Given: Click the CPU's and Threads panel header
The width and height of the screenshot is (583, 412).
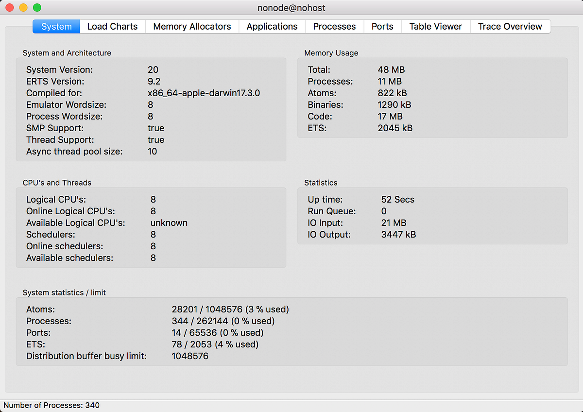Looking at the screenshot, I should coord(57,183).
